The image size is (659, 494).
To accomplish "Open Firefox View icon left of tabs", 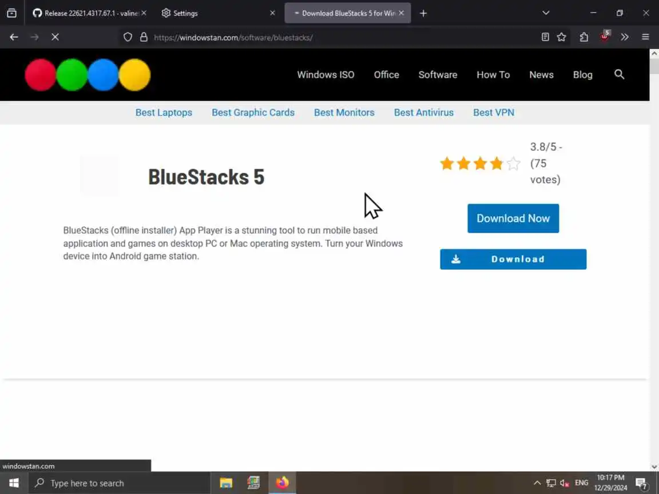I will (x=12, y=13).
